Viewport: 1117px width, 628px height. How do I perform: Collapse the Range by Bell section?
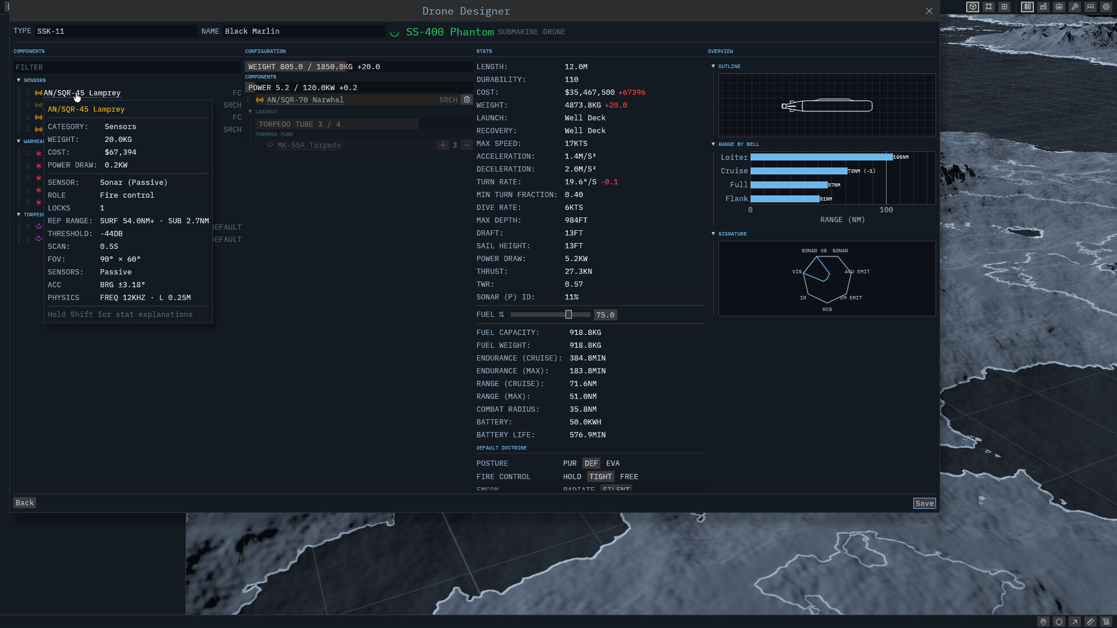click(713, 144)
